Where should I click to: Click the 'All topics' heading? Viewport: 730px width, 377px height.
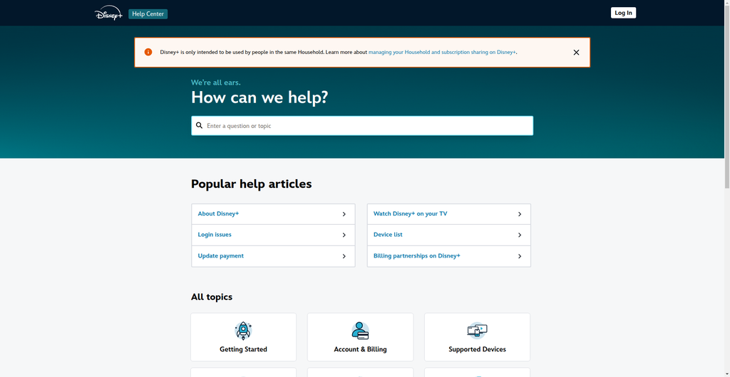coord(211,297)
